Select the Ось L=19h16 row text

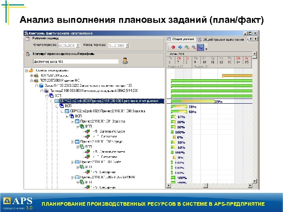(x=108, y=177)
